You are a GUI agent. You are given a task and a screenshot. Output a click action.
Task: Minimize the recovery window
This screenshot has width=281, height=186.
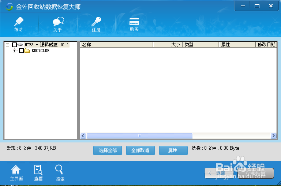pyautogui.click(x=243, y=6)
